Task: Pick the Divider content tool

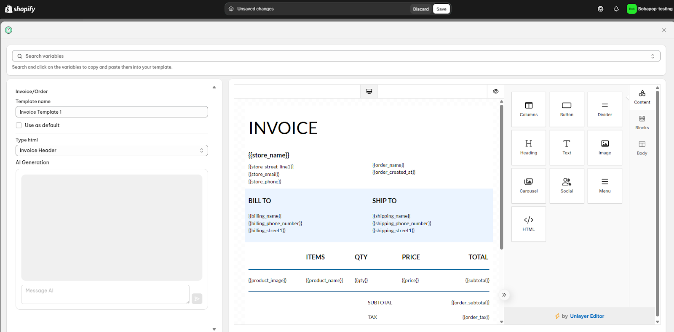Action: (605, 109)
